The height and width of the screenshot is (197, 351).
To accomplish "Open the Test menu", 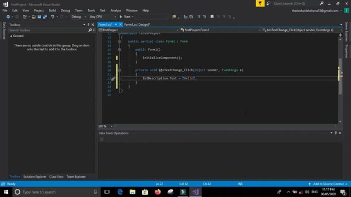I will point(103,10).
